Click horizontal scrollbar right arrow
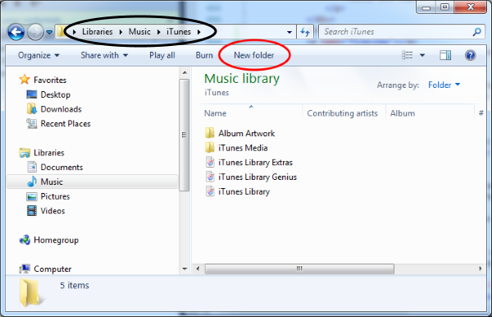This screenshot has height=317, width=492. pyautogui.click(x=481, y=269)
